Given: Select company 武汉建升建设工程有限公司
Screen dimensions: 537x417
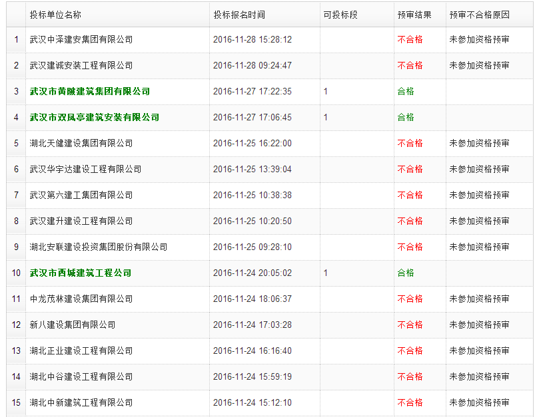Looking at the screenshot, I should [x=81, y=221].
